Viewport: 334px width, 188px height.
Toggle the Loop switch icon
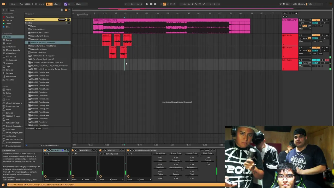pos(200,4)
